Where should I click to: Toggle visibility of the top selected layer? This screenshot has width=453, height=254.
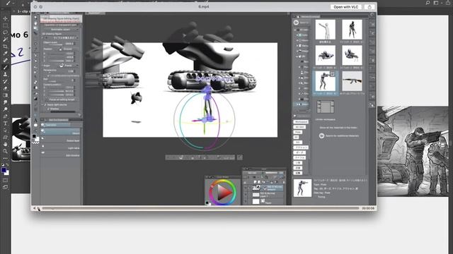(246, 188)
